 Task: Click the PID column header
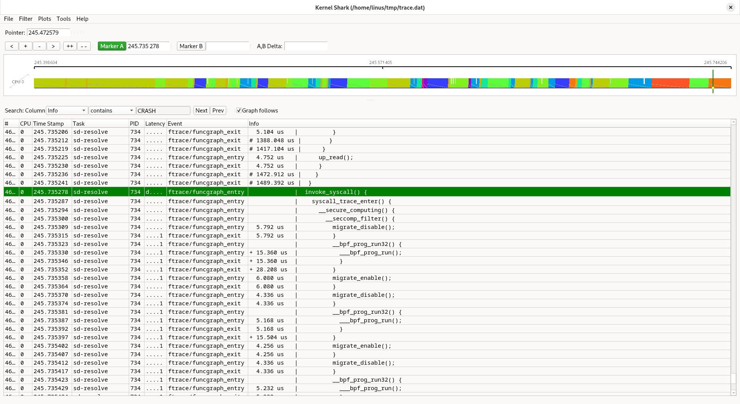(136, 124)
